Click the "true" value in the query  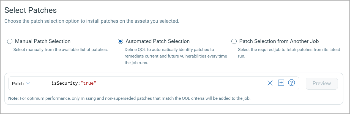(88, 83)
